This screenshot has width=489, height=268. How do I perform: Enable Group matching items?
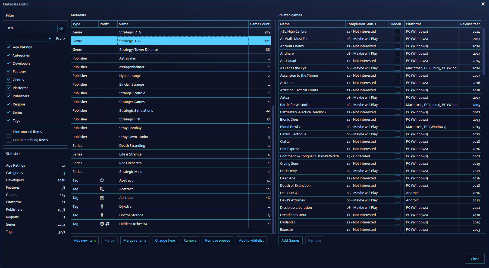9,140
